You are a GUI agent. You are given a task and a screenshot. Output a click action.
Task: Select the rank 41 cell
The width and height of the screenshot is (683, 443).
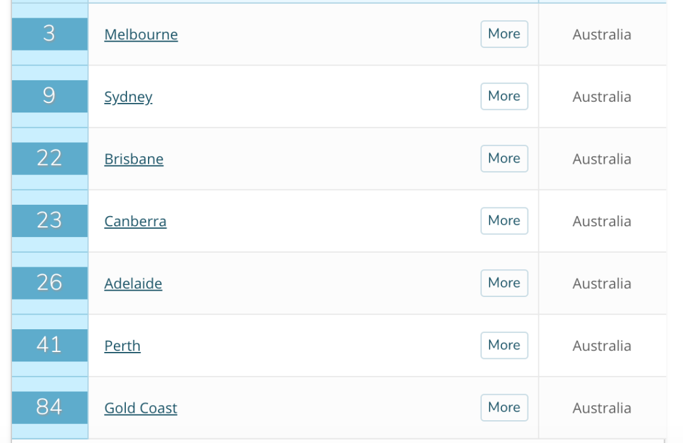[49, 345]
